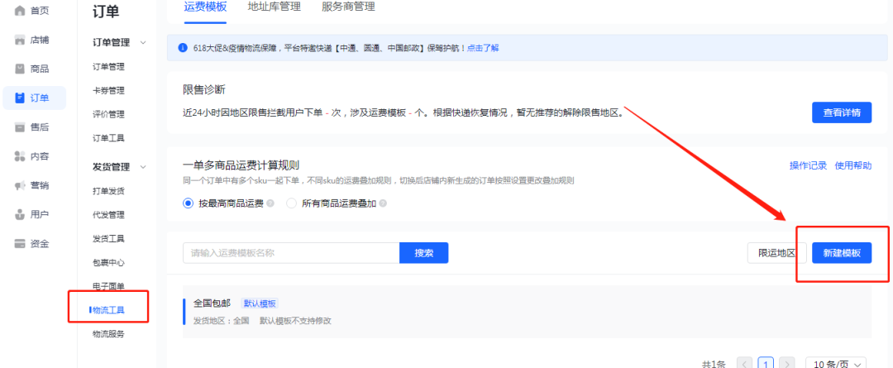
Task: Go to previous page arrow in pagination
Action: pyautogui.click(x=745, y=364)
